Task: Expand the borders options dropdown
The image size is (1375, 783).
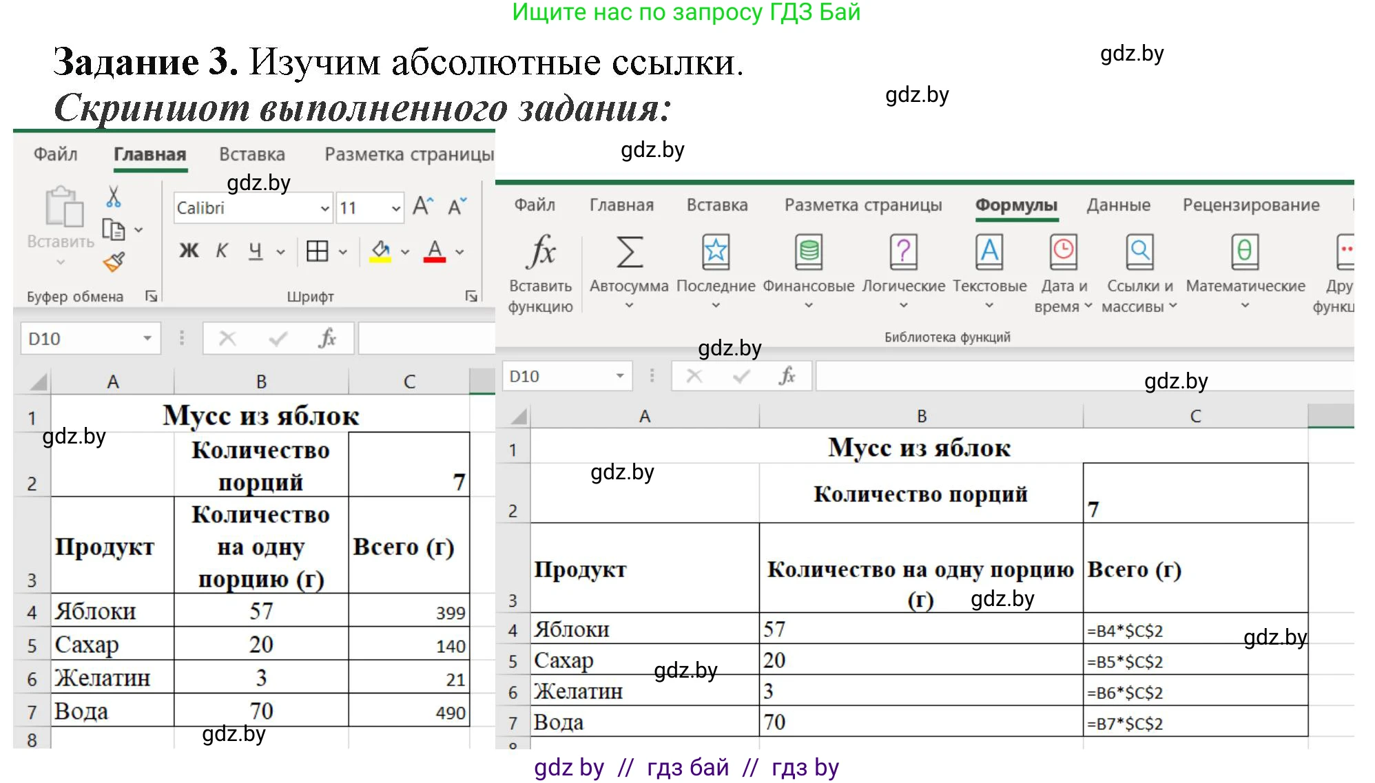Action: [x=342, y=250]
